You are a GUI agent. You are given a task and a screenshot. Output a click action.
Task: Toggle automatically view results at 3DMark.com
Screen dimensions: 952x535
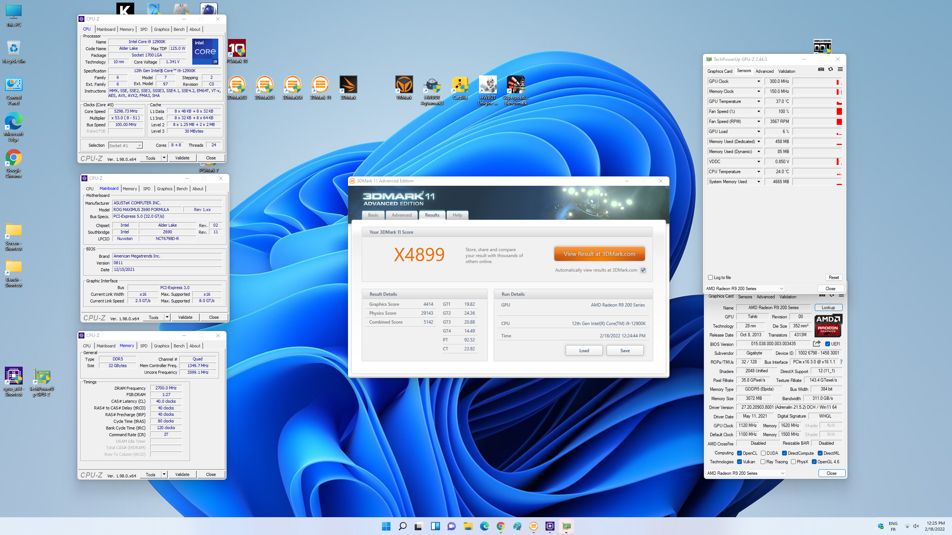[643, 270]
